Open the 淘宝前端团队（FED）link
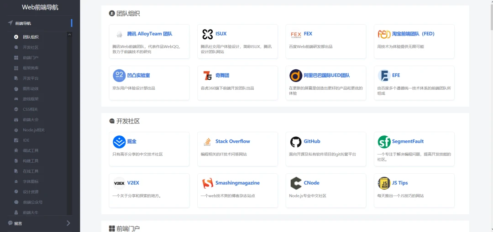The height and width of the screenshot is (232, 493). pyautogui.click(x=413, y=34)
